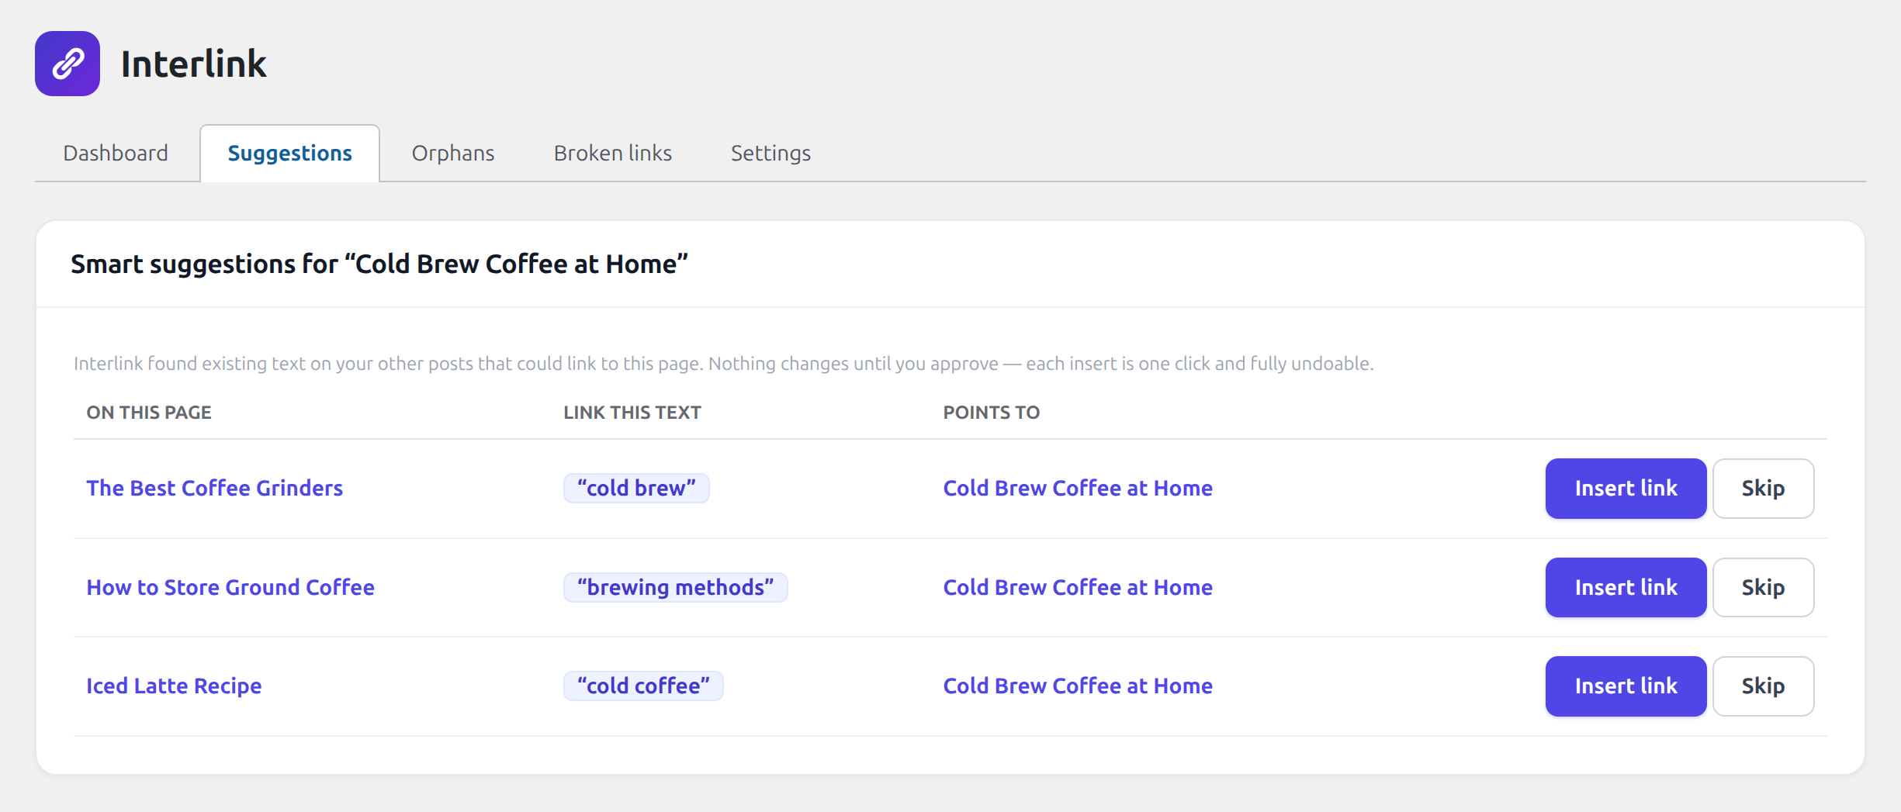Select the Suggestions tab
Viewport: 1901px width, 812px height.
290,153
